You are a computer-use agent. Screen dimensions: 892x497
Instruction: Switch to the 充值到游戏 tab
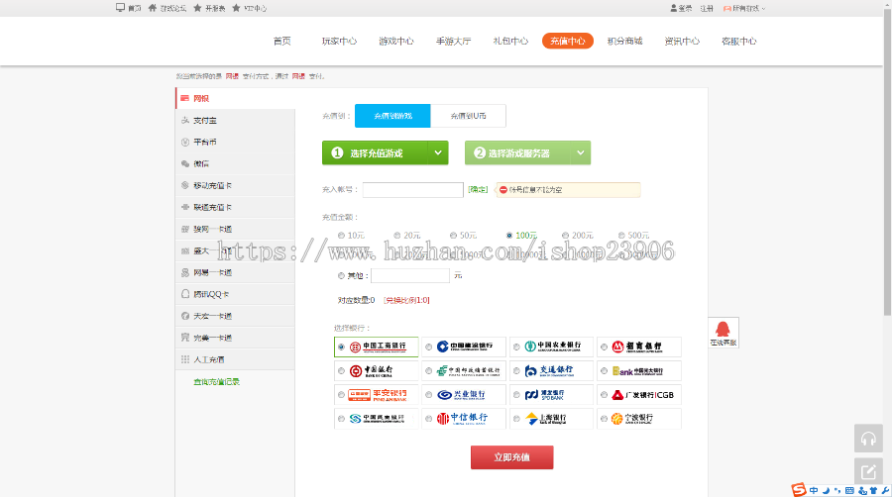coord(392,116)
